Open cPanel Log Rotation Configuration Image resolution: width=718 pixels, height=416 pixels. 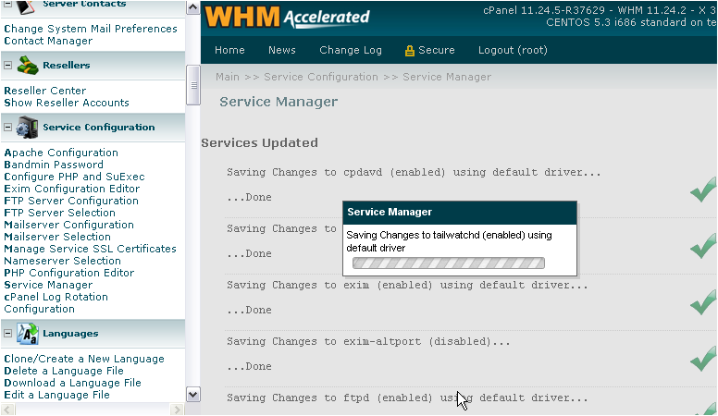coord(56,302)
